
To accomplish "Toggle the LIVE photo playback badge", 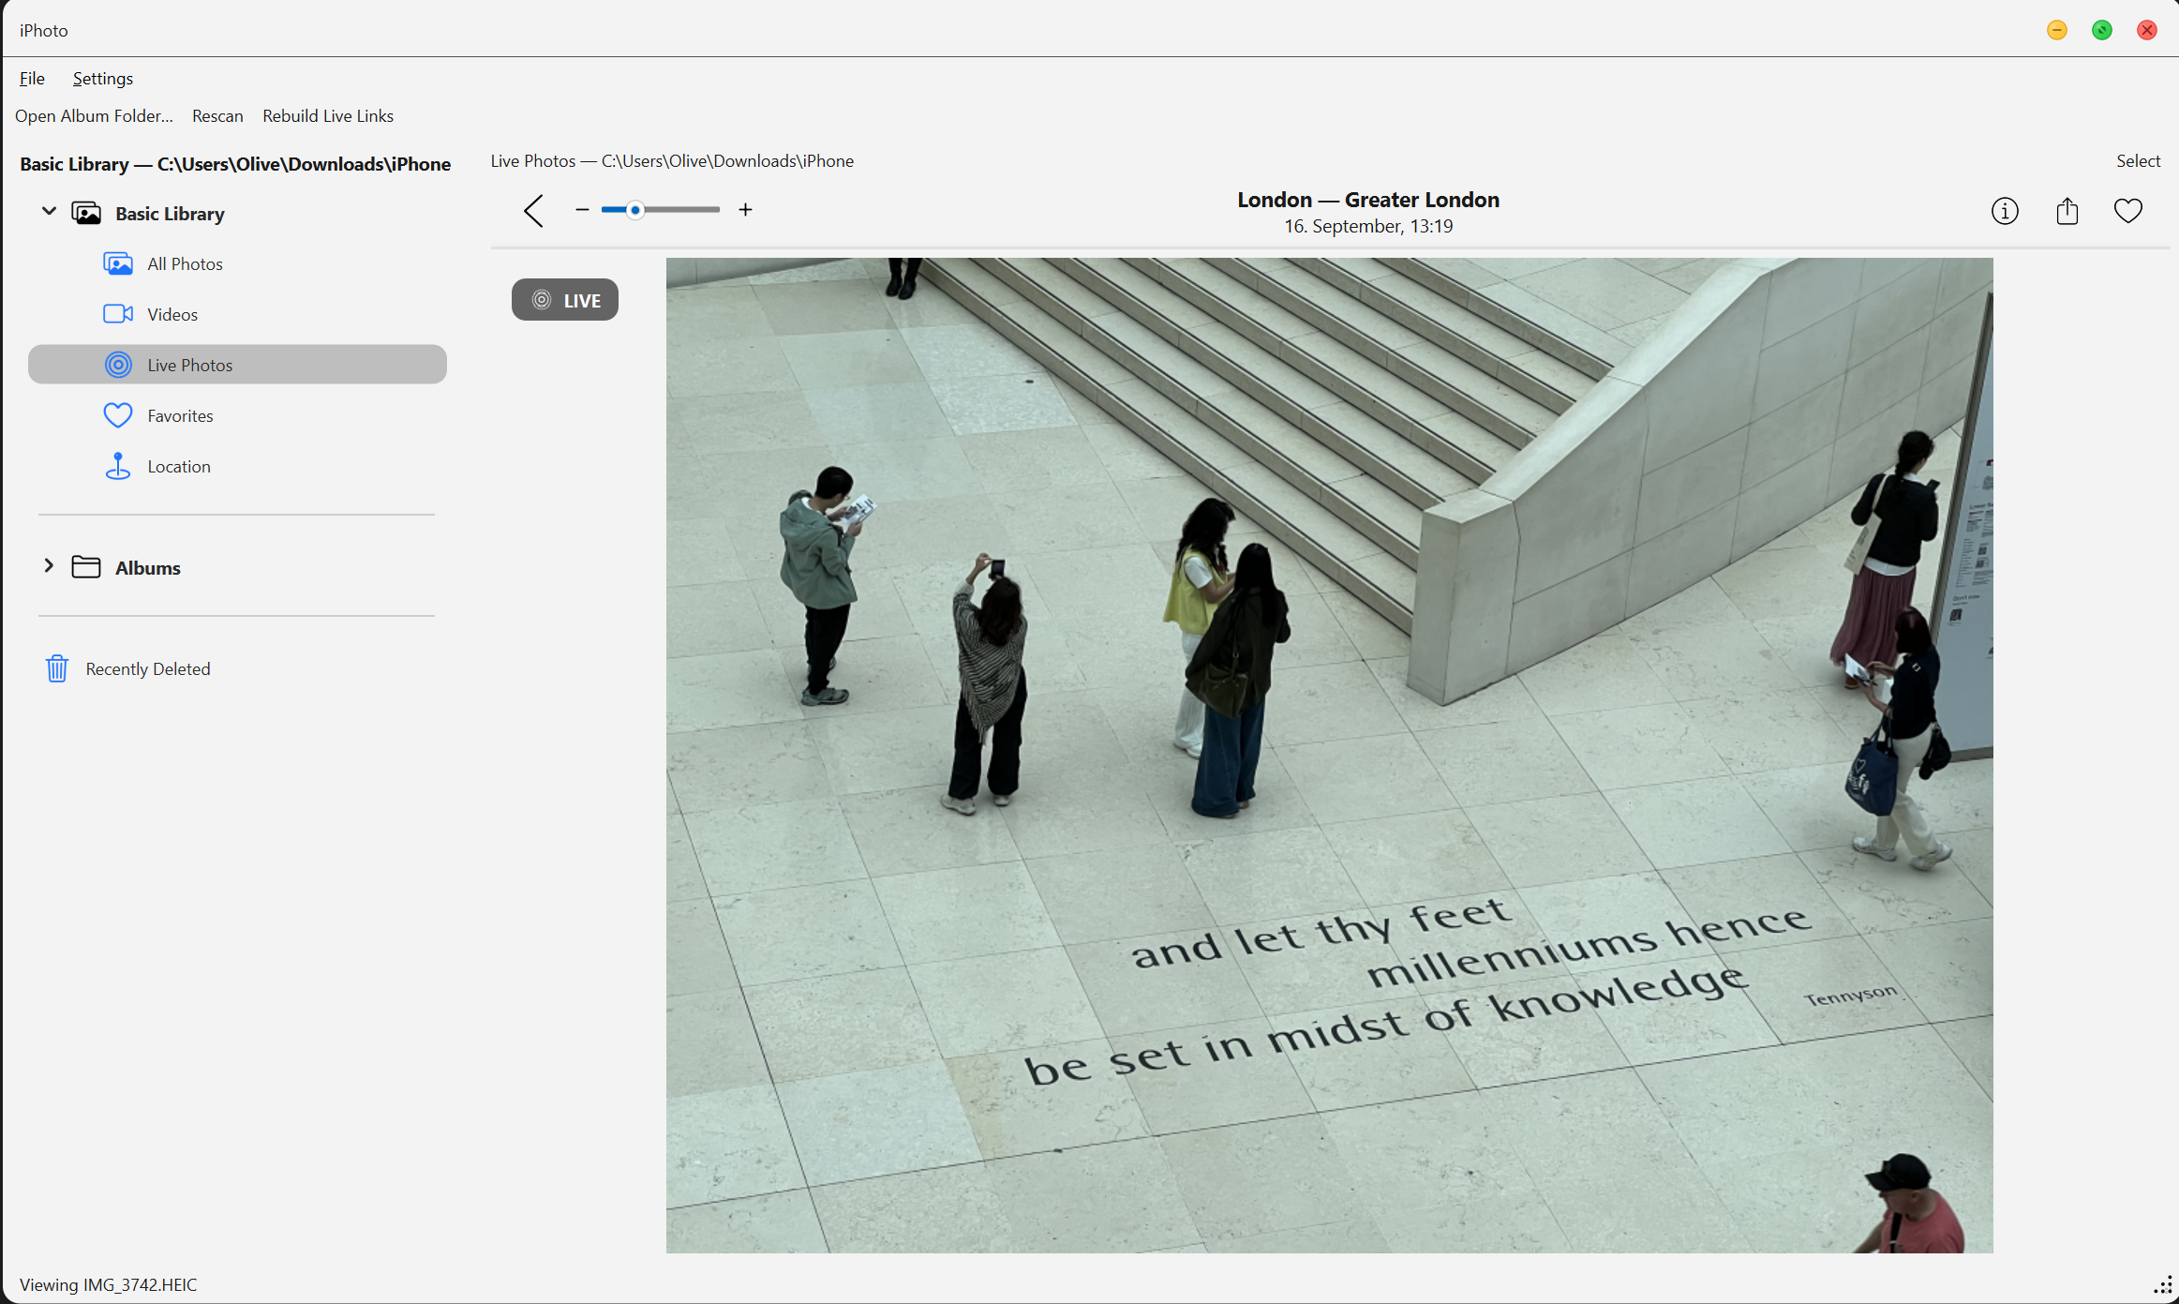I will 565,300.
